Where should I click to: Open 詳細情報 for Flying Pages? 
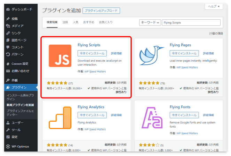coord(208,54)
